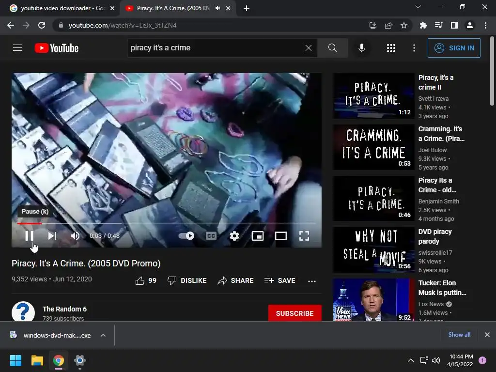Click the search magnifier button
This screenshot has width=496, height=372.
[x=332, y=48]
